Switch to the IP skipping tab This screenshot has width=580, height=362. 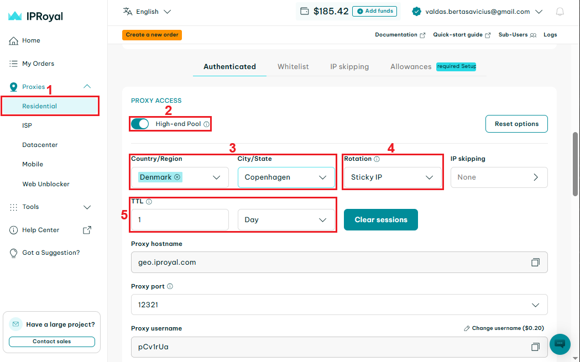pos(349,66)
